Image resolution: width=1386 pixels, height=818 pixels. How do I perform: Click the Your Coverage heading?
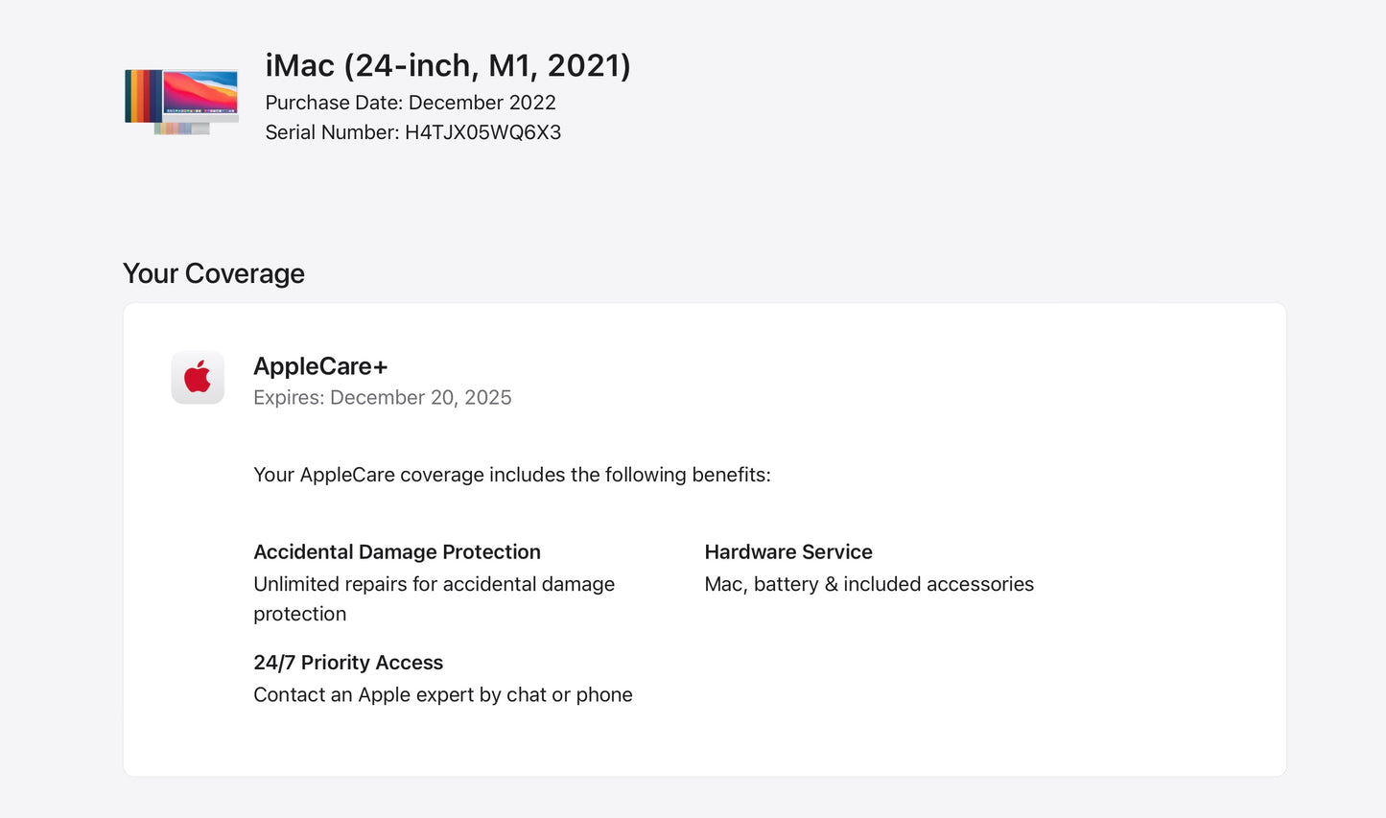[x=214, y=273]
